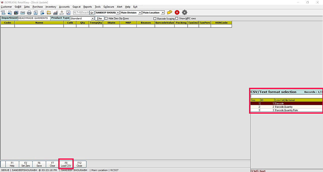Image resolution: width=323 pixels, height=172 pixels.
Task: Click the first document icon in toolbar
Action: pyautogui.click(x=3, y=13)
